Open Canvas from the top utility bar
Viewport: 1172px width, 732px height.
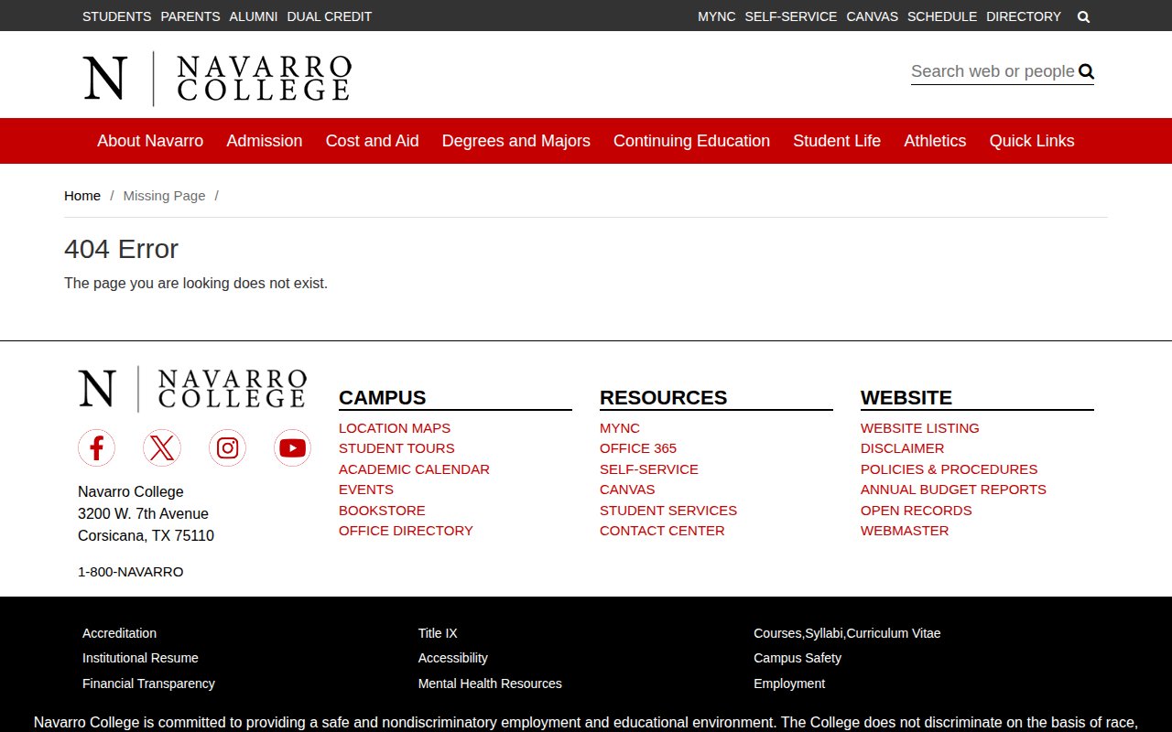(x=872, y=16)
